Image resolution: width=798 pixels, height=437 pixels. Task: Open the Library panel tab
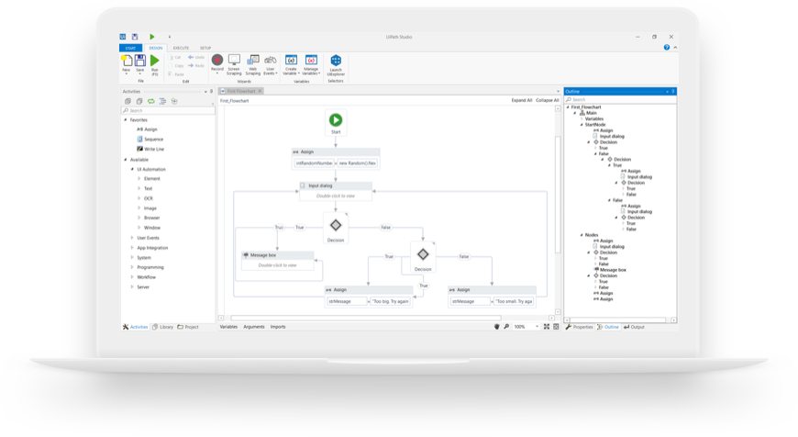coord(163,327)
